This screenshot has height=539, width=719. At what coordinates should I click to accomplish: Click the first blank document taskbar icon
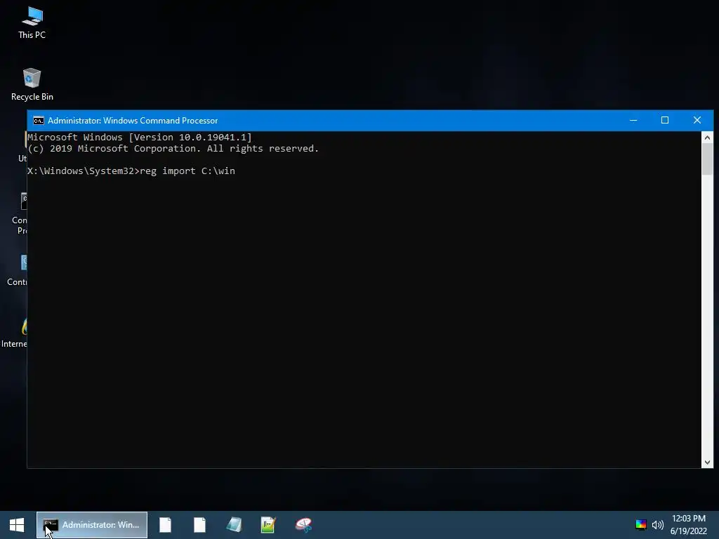[x=166, y=525]
